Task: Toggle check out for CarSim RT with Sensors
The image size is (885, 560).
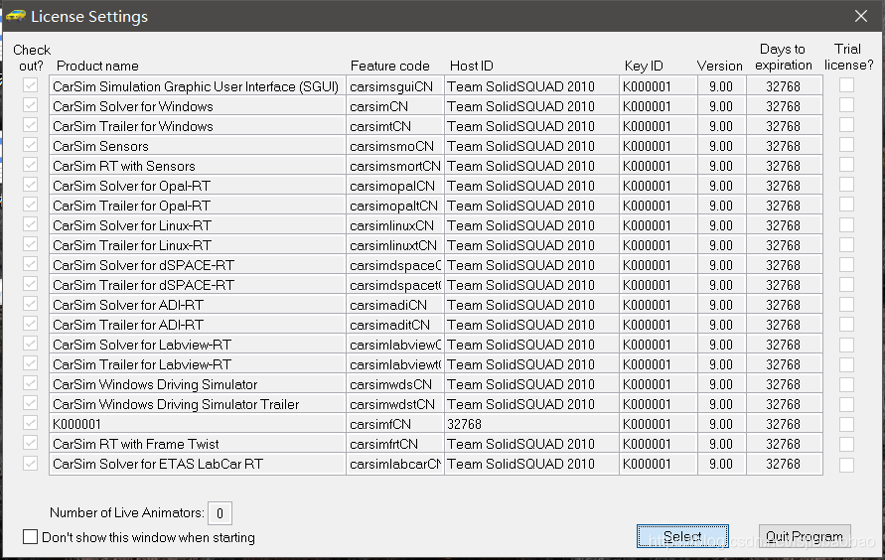Action: point(31,165)
